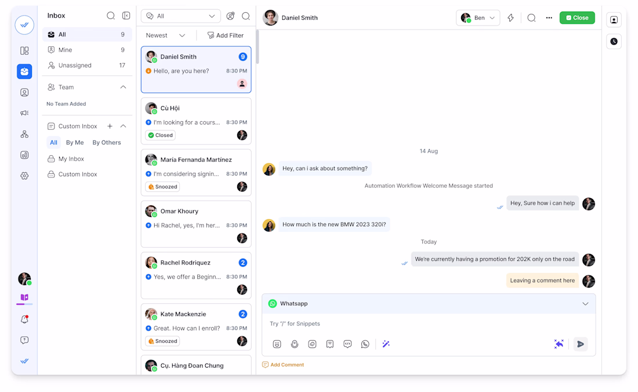Click the magic wand AI icon

(x=386, y=344)
